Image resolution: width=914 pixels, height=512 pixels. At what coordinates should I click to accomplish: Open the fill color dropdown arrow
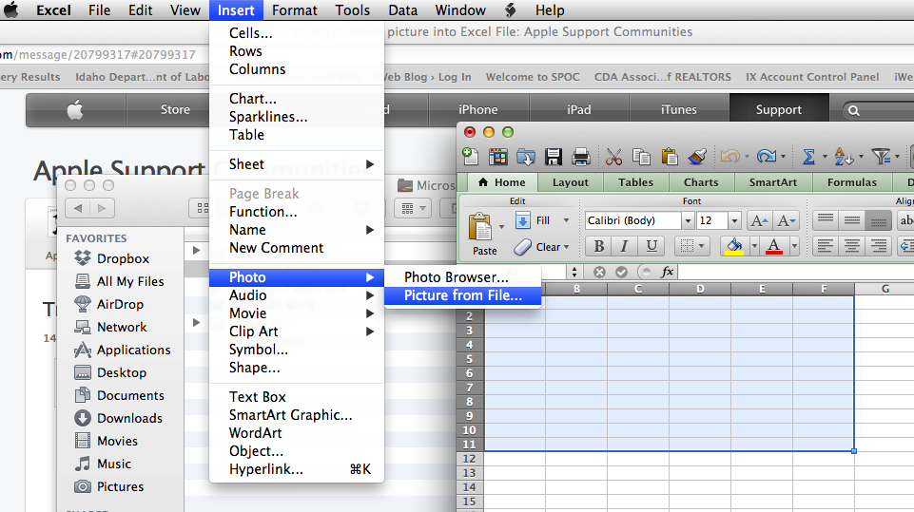754,246
